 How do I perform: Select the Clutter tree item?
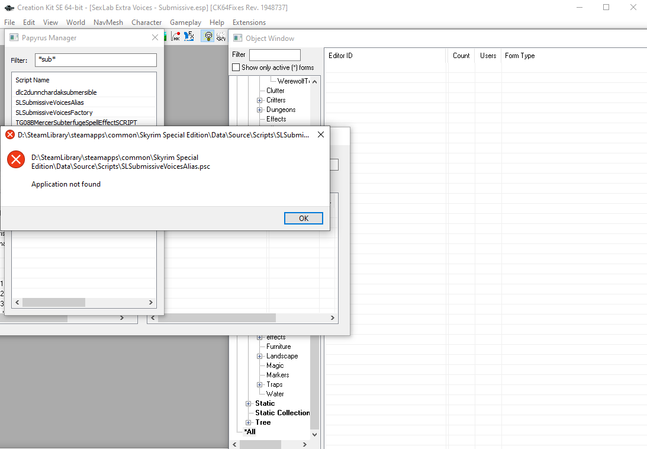click(x=275, y=91)
